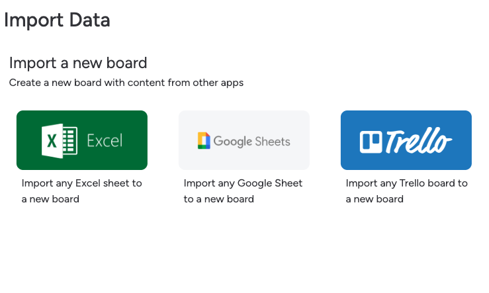Click the Google Sheets colored document icon
Image resolution: width=489 pixels, height=293 pixels.
coord(204,141)
